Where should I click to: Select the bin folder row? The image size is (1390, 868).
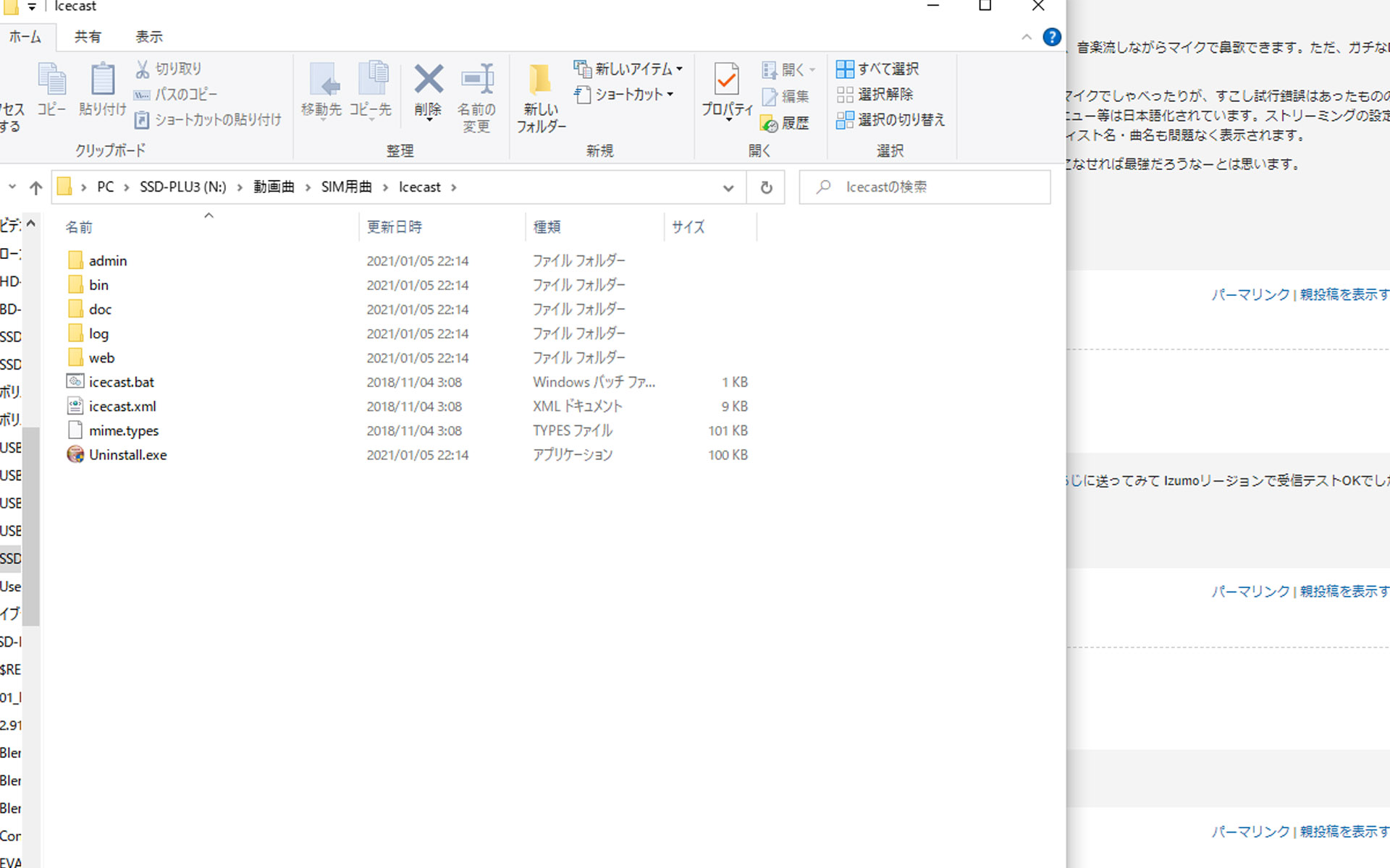[409, 284]
